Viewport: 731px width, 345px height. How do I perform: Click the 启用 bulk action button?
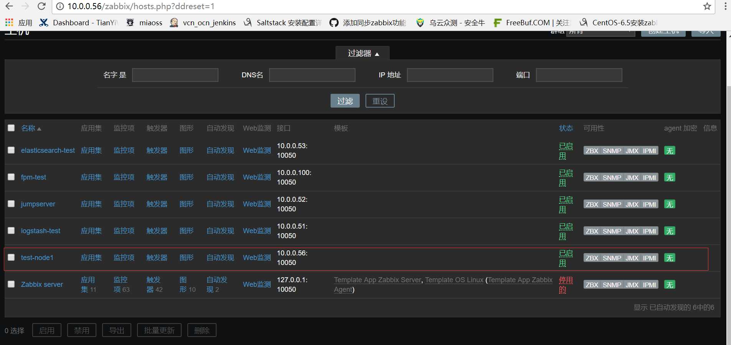coord(47,330)
